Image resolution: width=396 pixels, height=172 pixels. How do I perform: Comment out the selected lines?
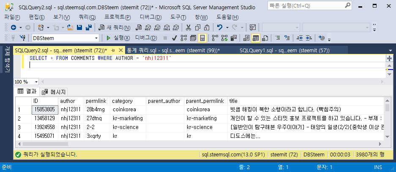point(278,38)
